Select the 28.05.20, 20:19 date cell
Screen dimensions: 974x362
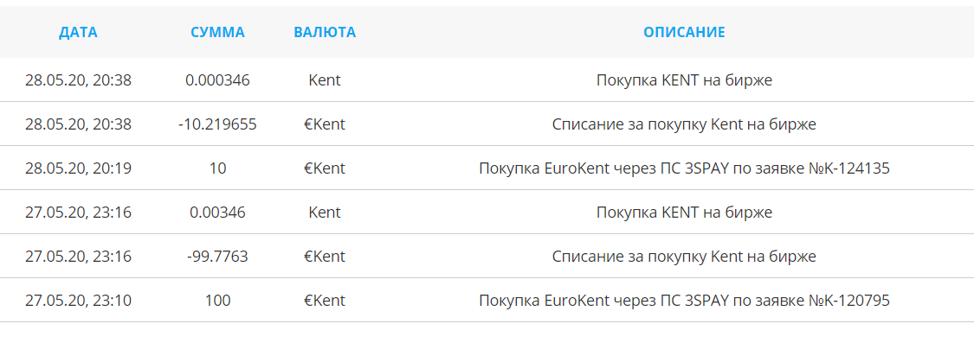pos(78,168)
